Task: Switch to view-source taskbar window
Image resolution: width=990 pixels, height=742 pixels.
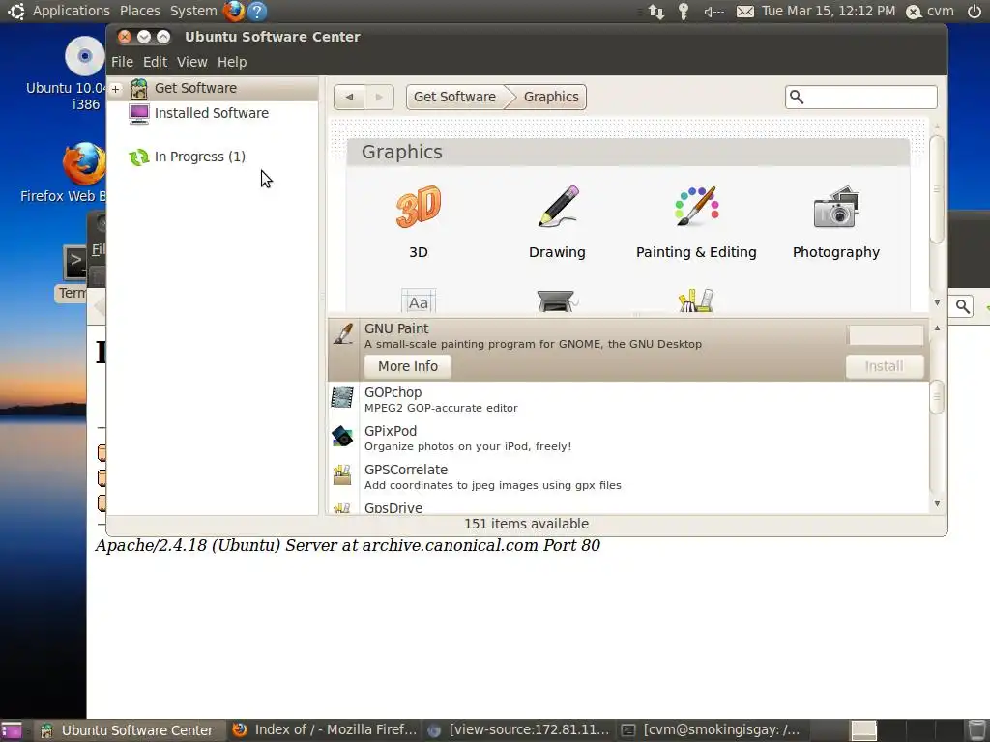Action: pyautogui.click(x=518, y=730)
